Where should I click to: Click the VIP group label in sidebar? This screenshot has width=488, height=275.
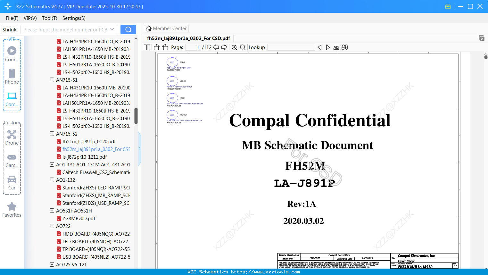12,39
